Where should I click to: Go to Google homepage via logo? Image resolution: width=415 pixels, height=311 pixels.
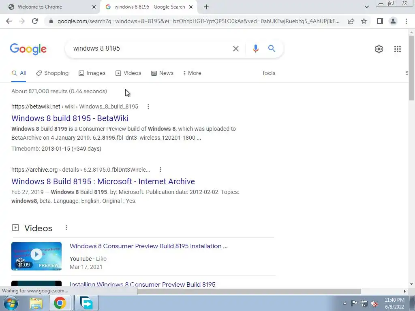click(28, 49)
